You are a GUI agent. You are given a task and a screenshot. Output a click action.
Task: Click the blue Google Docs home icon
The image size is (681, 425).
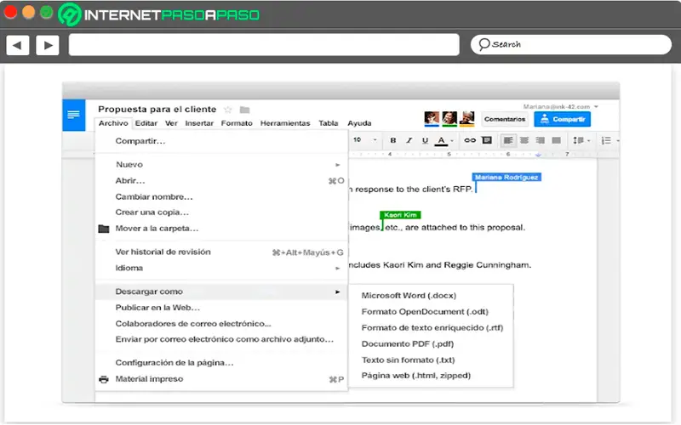coord(74,115)
